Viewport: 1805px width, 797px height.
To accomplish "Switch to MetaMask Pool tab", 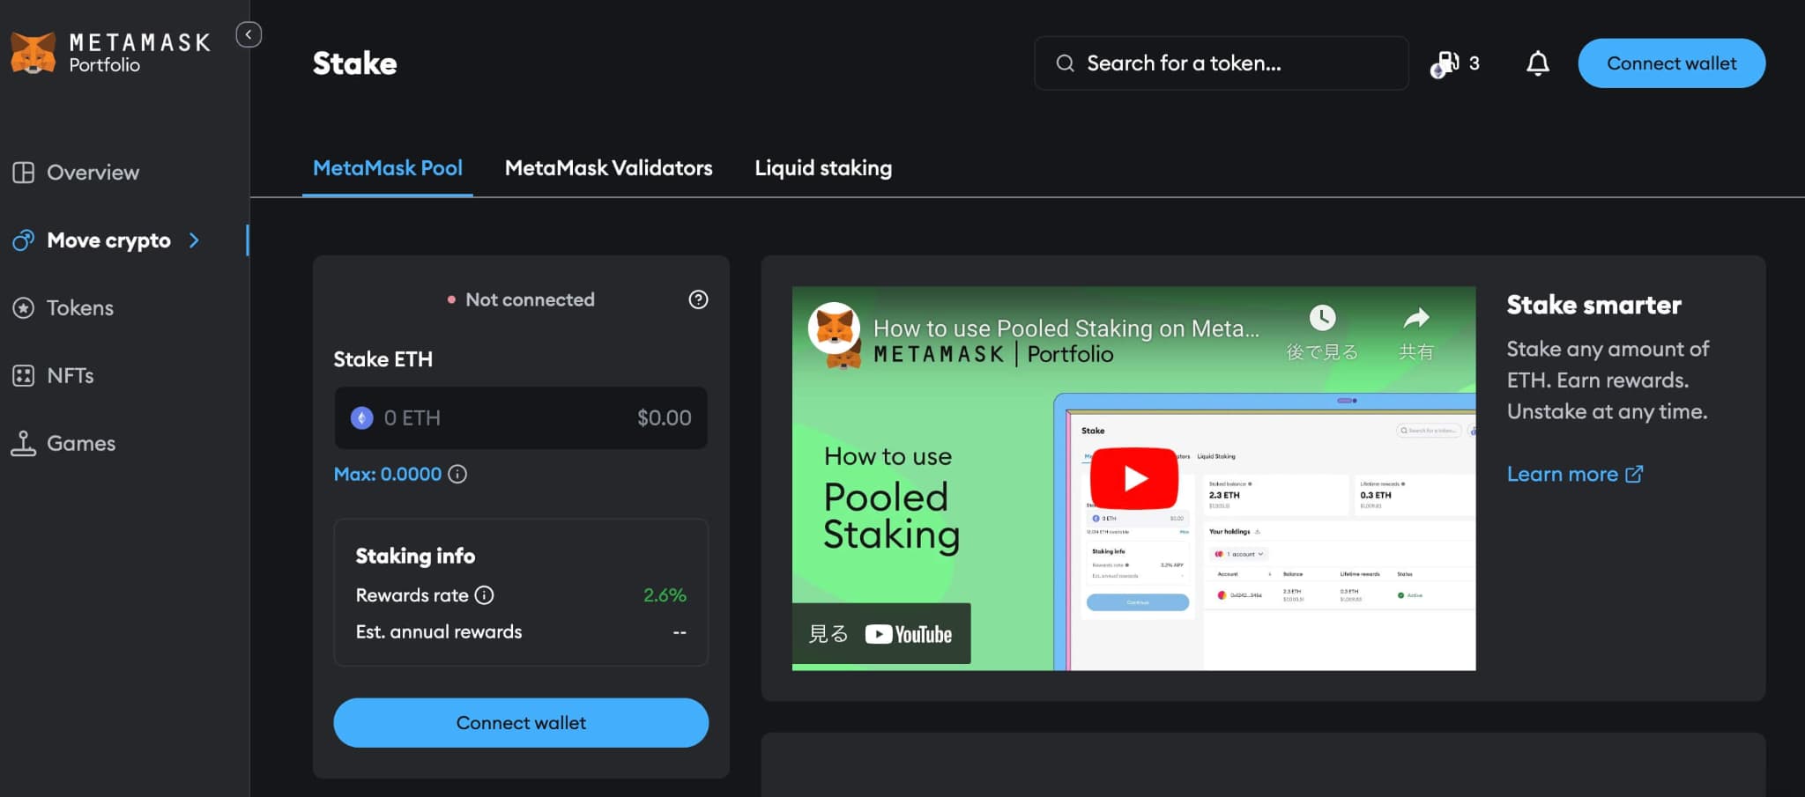I will click(x=388, y=168).
